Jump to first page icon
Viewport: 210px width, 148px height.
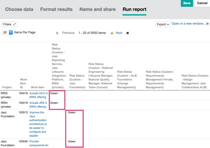(x=57, y=33)
